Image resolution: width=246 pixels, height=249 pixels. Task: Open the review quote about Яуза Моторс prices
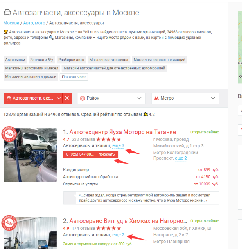141,198
